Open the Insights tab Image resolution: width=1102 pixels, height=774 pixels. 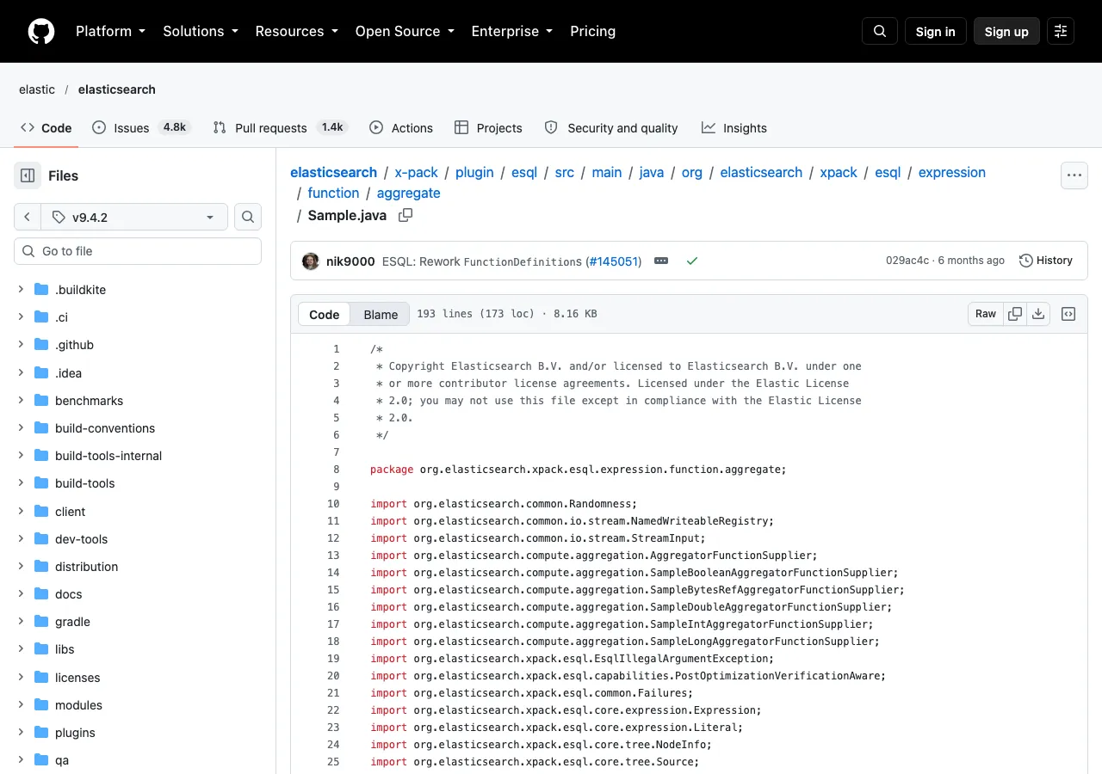pyautogui.click(x=734, y=127)
